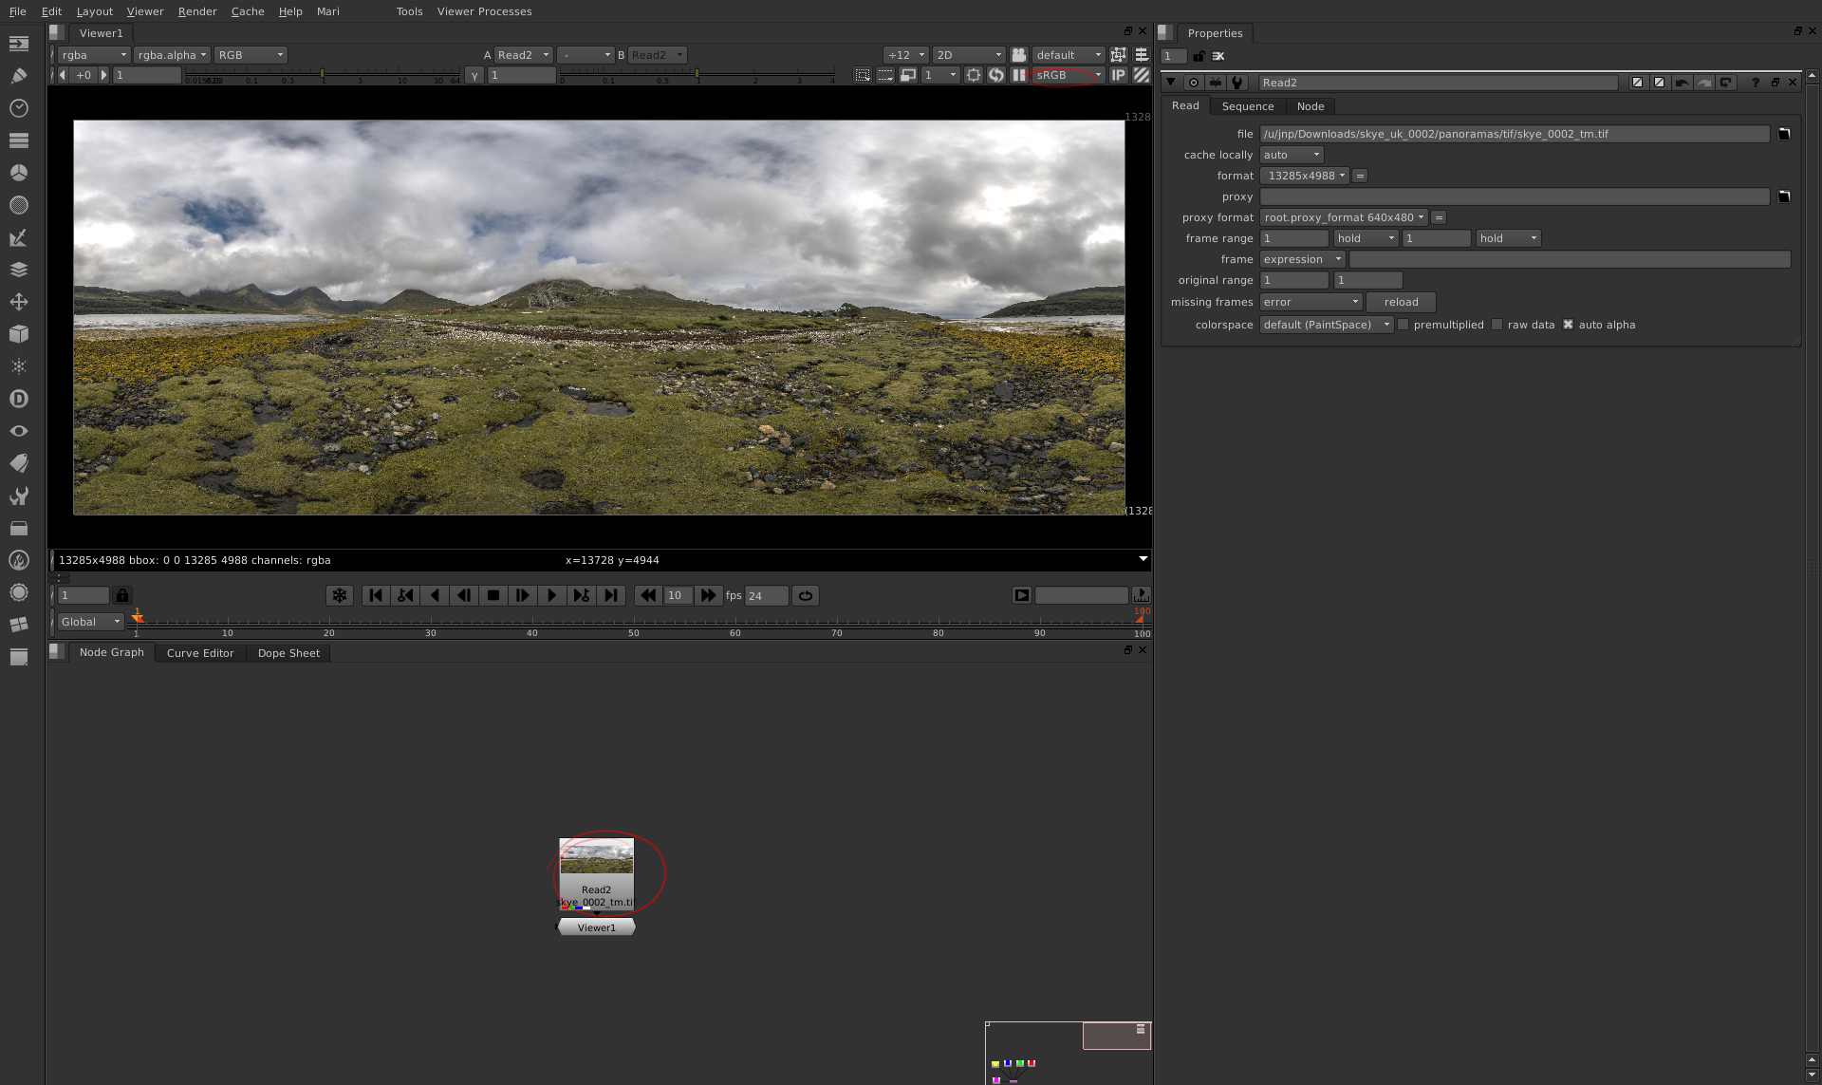This screenshot has height=1085, width=1822.
Task: Toggle the IP input process button
Action: [x=1119, y=75]
